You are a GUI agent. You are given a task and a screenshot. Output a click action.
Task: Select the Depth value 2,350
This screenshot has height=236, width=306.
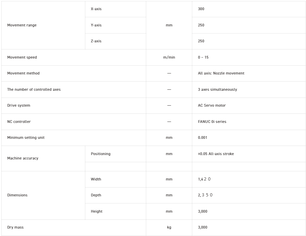pyautogui.click(x=205, y=195)
